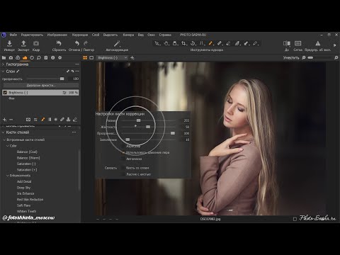Click the add-layer plus beside the layer dropdown
Image resolution: width=340 pixels, height=255 pixels.
point(132,57)
